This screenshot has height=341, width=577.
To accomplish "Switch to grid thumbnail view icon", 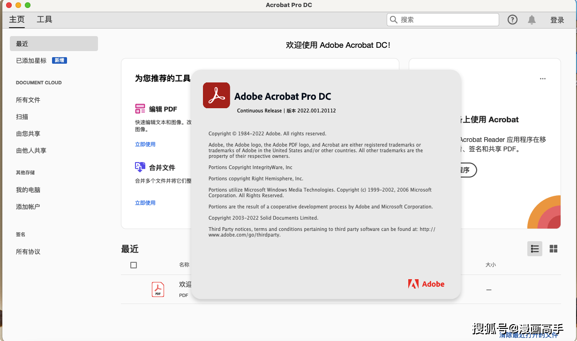I will 554,249.
